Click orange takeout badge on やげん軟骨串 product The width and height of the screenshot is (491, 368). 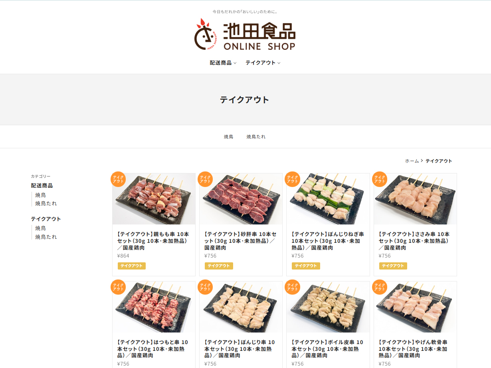(380, 287)
